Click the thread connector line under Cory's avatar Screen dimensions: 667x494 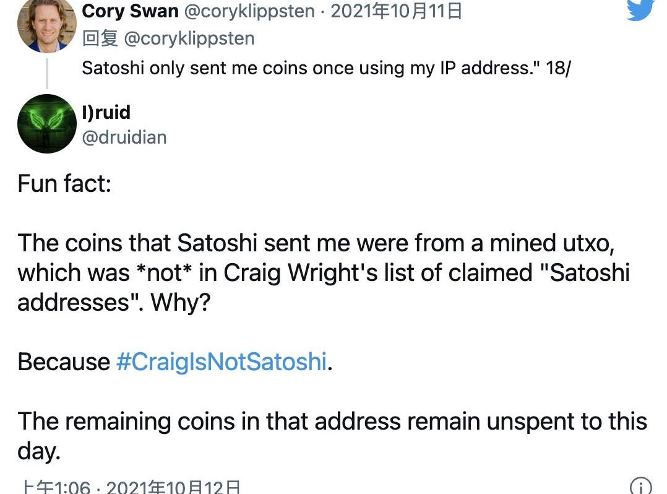click(46, 71)
